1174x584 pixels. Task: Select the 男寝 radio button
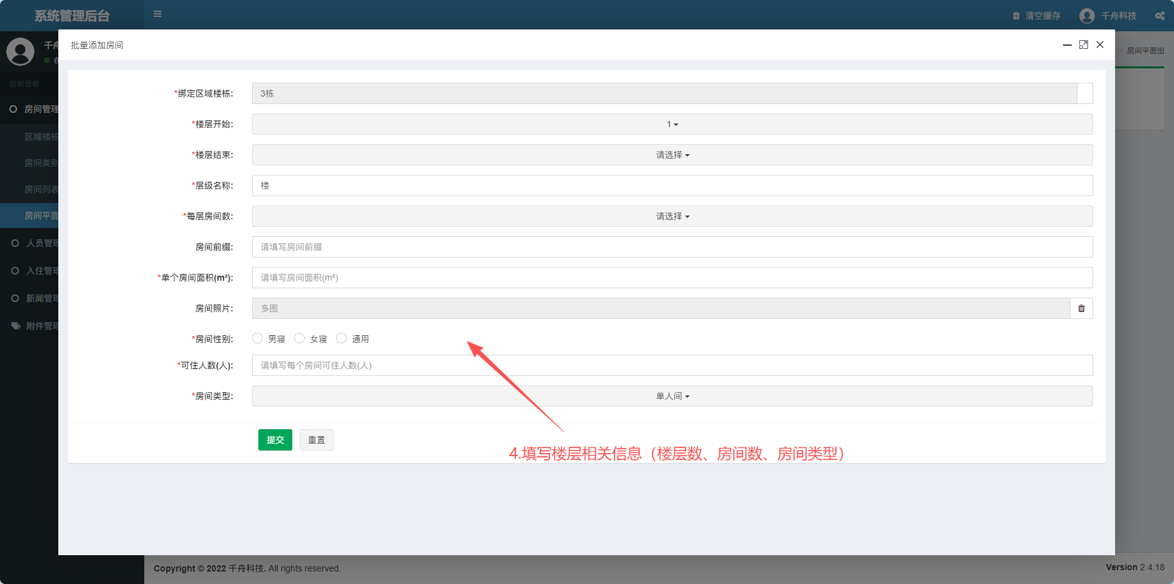(x=257, y=338)
